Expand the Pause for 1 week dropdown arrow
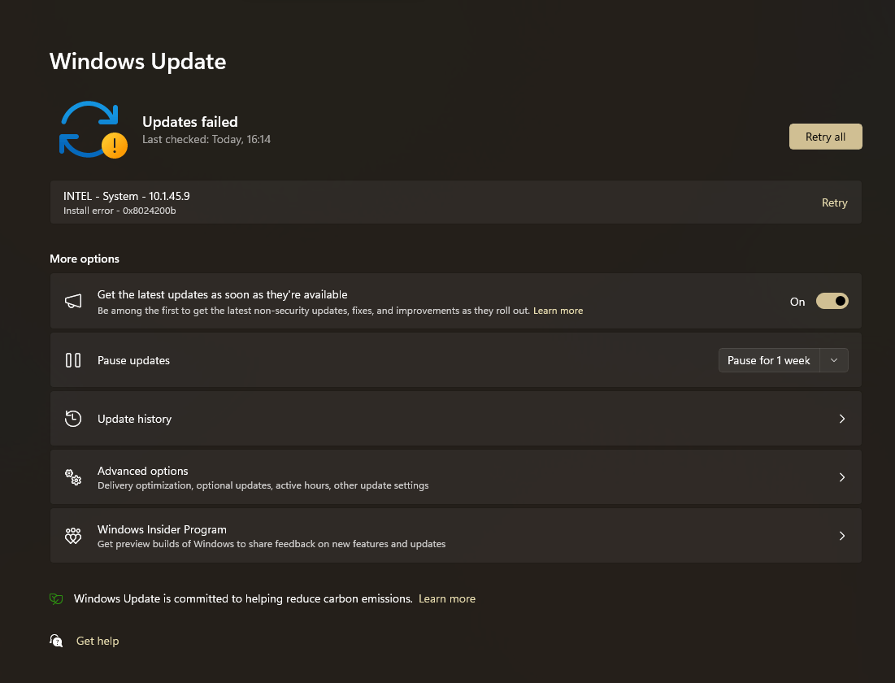Screen dimensions: 895x683 (x=834, y=360)
